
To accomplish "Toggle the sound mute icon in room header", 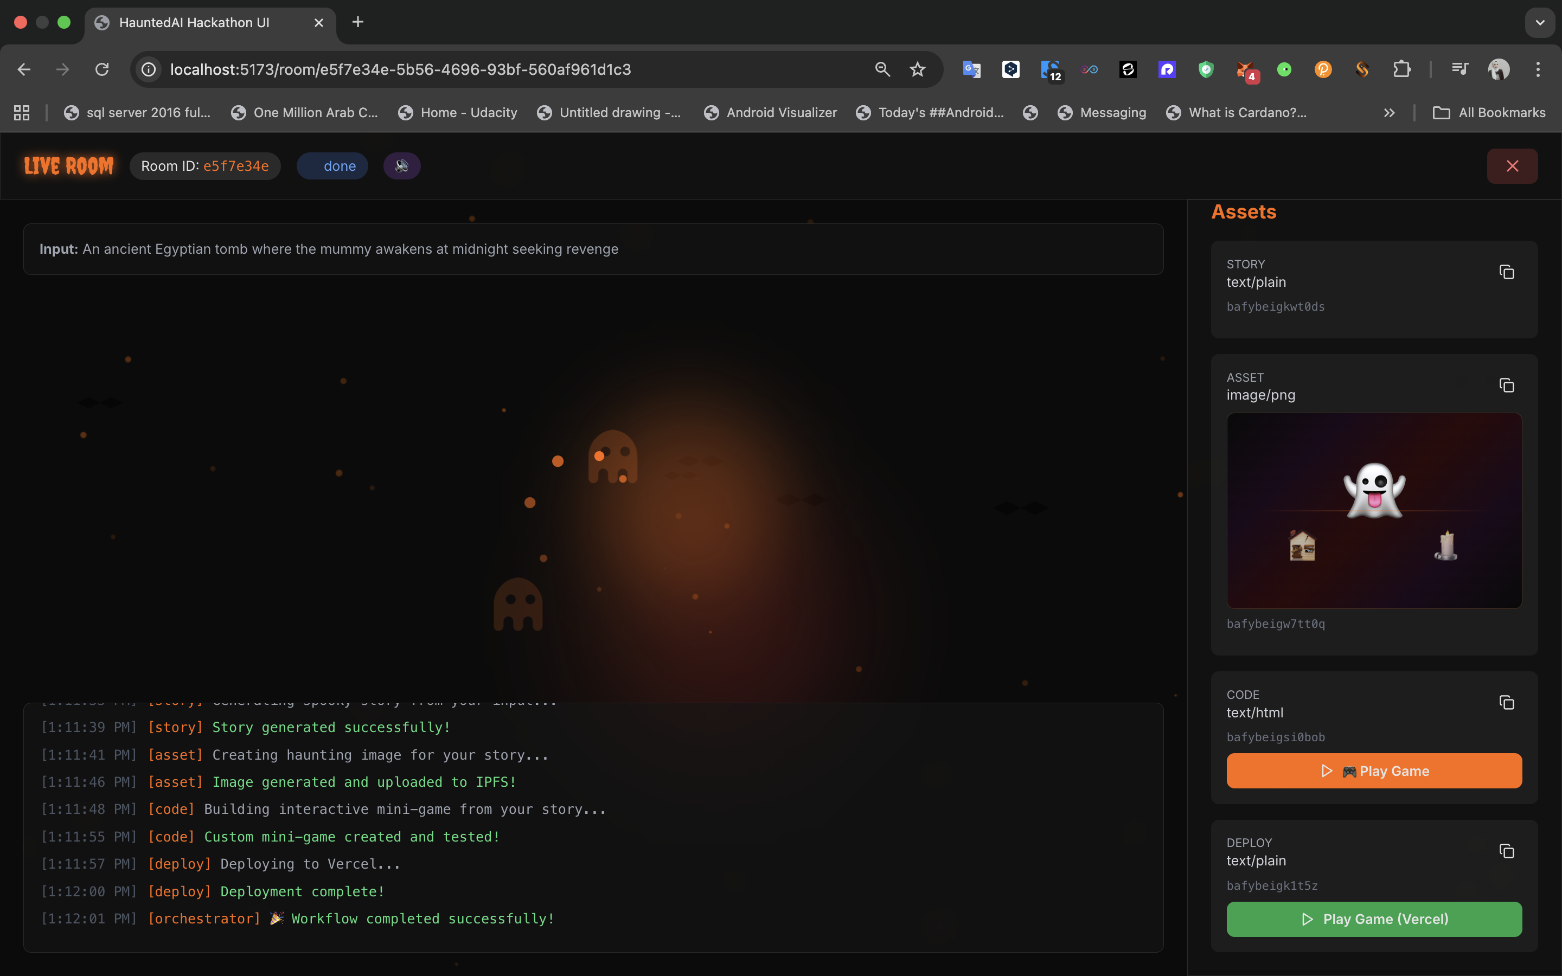I will (401, 166).
